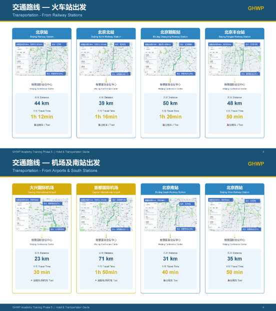Click the 交通路线 — 火车站出发 slide title
The image size is (276, 311).
tap(49, 7)
